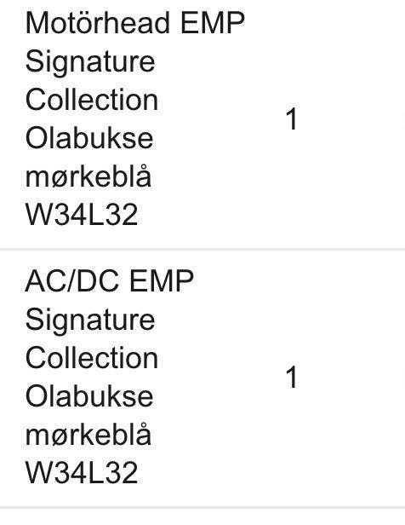Viewport: 405px width, 525px height.
Task: Select the AC/DC word in second item
Action: (71, 280)
